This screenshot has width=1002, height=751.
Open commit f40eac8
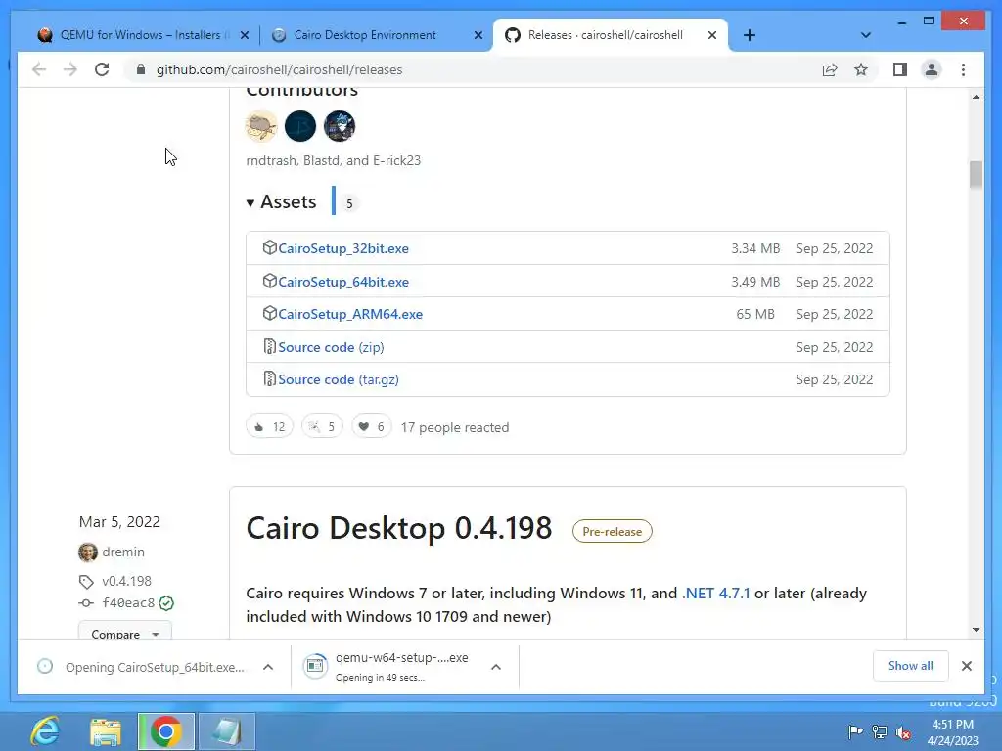128,602
